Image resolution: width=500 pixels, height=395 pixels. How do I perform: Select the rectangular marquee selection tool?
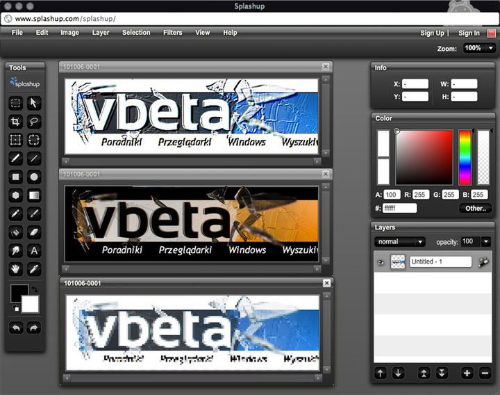tap(15, 103)
